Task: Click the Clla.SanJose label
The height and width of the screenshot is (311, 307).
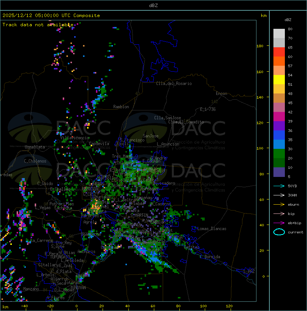Action: (168, 118)
